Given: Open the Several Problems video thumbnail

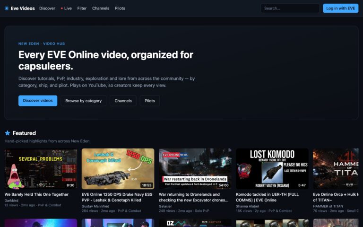Looking at the screenshot, I should point(41,169).
